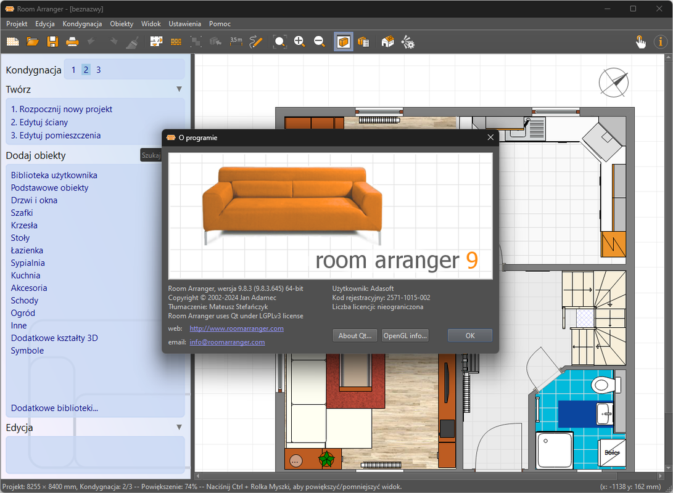Select the freehand pencil drawing tool
Image resolution: width=673 pixels, height=493 pixels.
pos(256,41)
